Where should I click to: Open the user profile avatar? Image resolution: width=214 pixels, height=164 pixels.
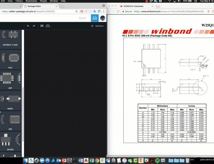click(103, 18)
